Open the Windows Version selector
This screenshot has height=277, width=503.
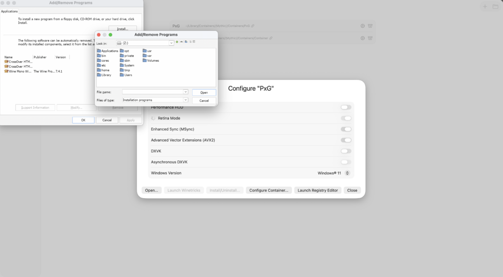click(x=347, y=173)
